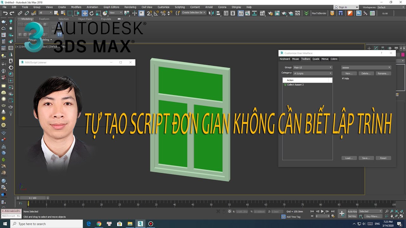Image resolution: width=406 pixels, height=228 pixels.
Task: Toggle Set Key mode
Action: click(x=352, y=216)
